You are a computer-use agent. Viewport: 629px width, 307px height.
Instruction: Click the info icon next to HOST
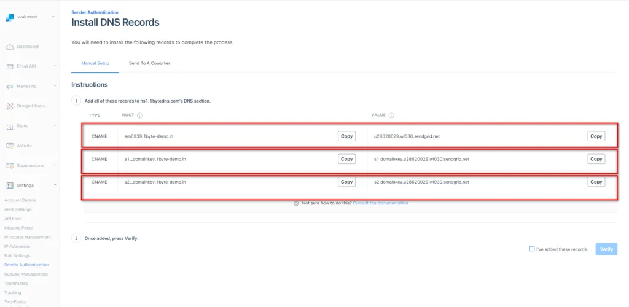click(x=139, y=115)
